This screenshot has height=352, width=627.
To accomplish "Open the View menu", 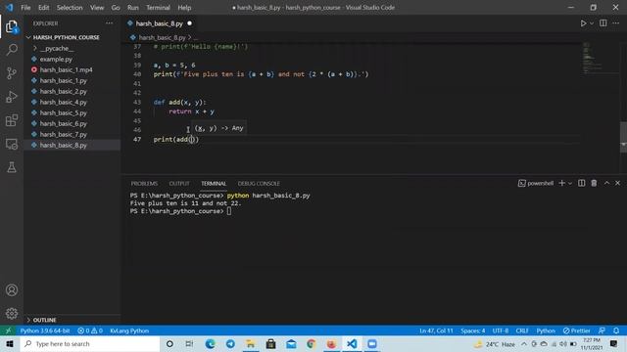I will pyautogui.click(x=97, y=8).
